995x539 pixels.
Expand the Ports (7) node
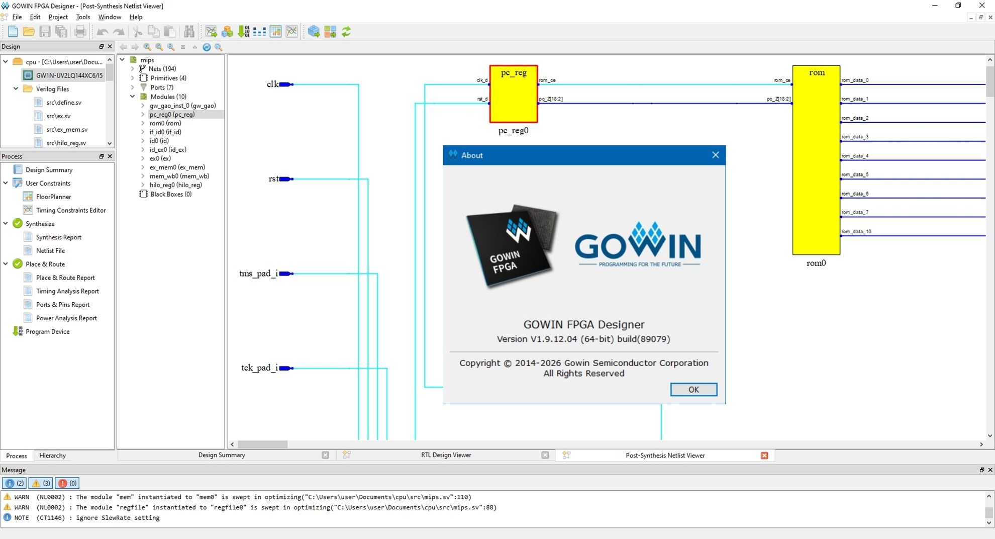133,87
